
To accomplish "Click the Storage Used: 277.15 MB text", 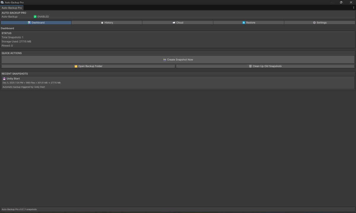I will point(16,41).
